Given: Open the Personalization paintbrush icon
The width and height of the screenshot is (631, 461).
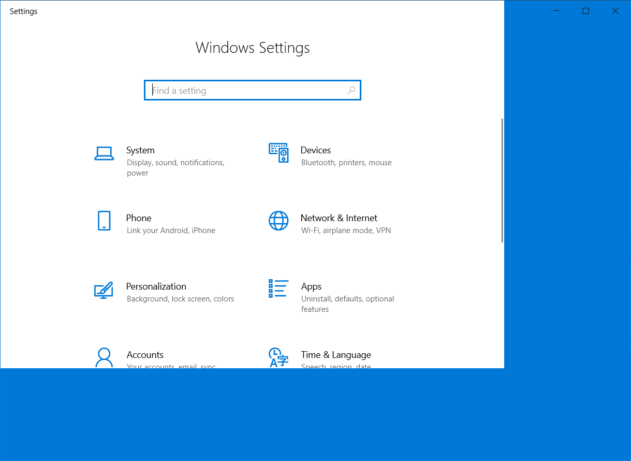Looking at the screenshot, I should (104, 290).
